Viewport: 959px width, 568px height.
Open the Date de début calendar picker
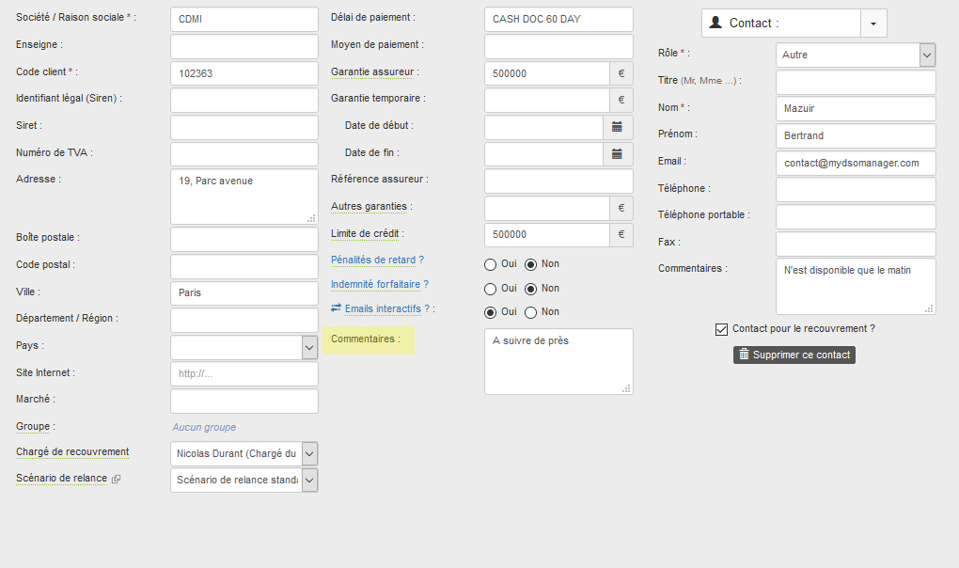[618, 126]
